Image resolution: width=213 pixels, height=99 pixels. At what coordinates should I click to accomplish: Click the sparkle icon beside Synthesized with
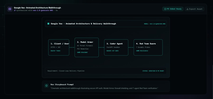coord(15,10)
